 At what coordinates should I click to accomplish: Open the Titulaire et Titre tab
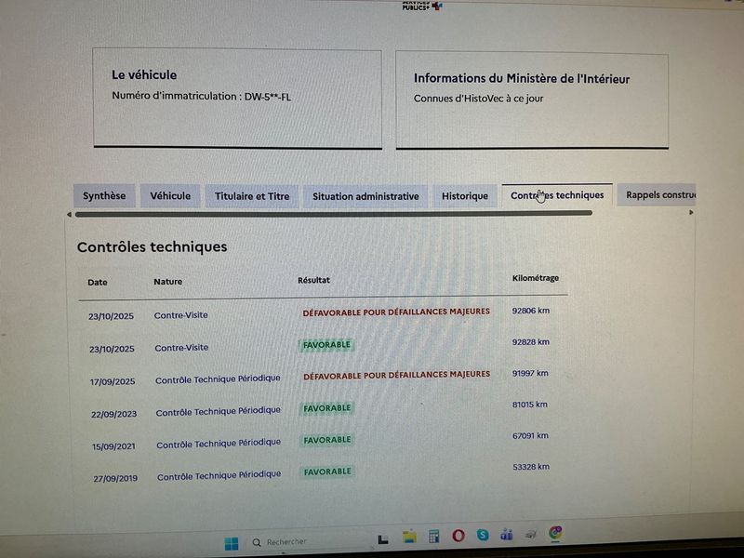point(252,196)
